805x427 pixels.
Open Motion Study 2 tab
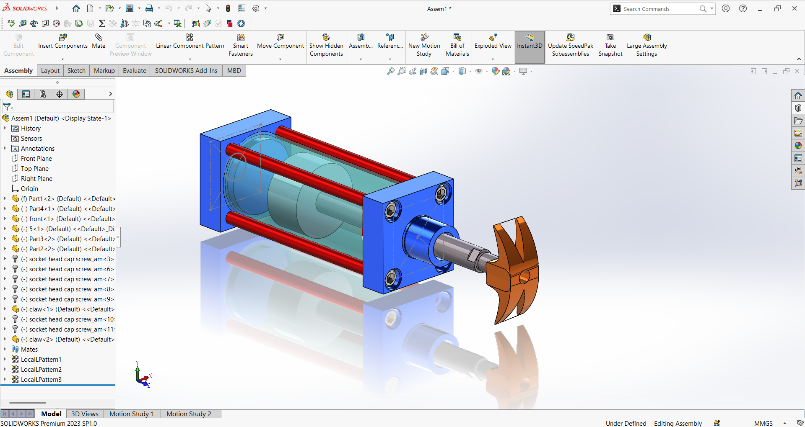[x=189, y=414]
